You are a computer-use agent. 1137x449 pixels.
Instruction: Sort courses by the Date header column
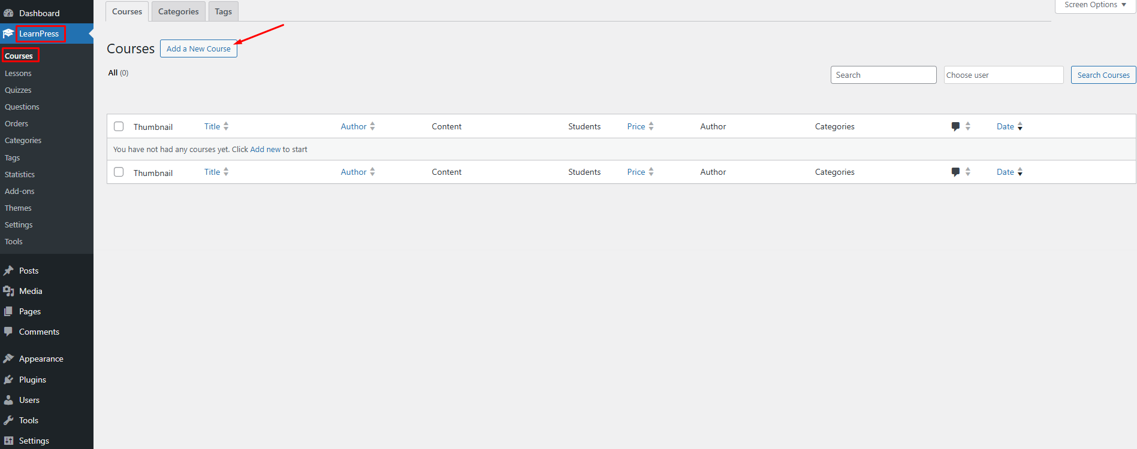click(1005, 126)
